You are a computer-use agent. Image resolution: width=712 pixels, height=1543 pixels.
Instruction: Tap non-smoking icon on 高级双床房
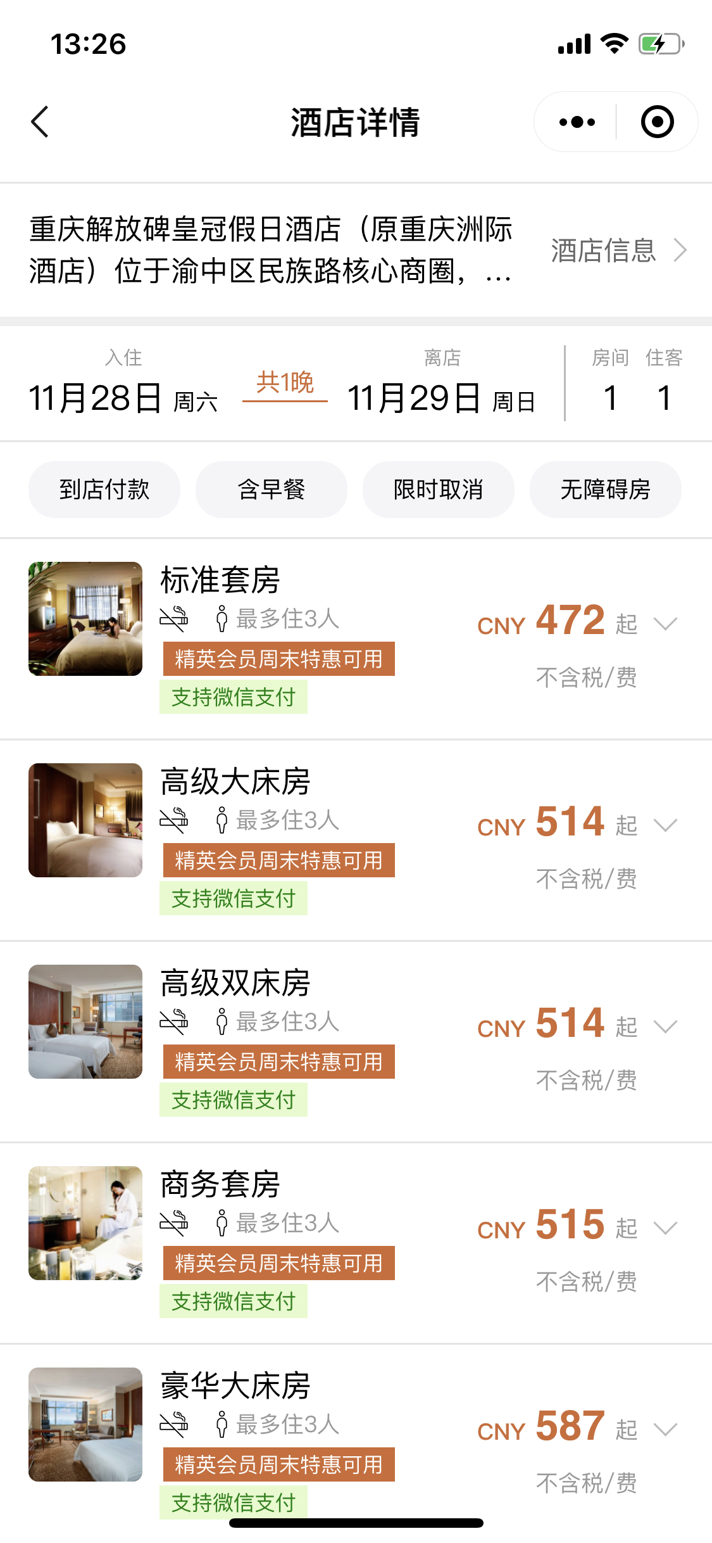174,1022
